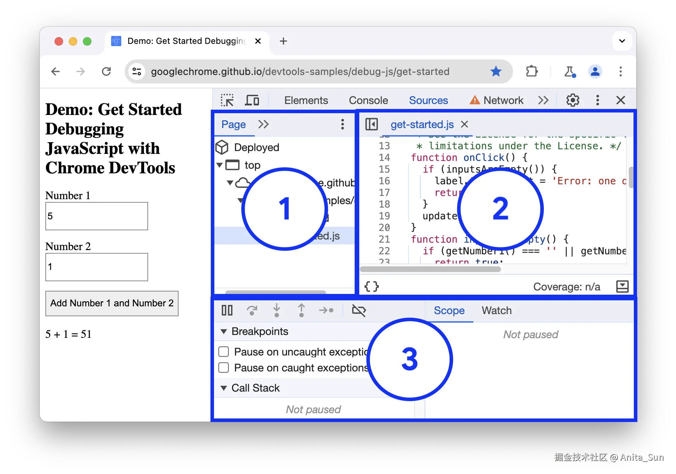
Task: Open DevTools settings gear
Action: [x=573, y=100]
